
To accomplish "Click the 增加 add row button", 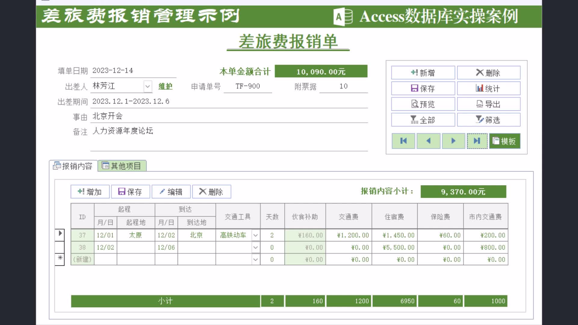I will [90, 192].
